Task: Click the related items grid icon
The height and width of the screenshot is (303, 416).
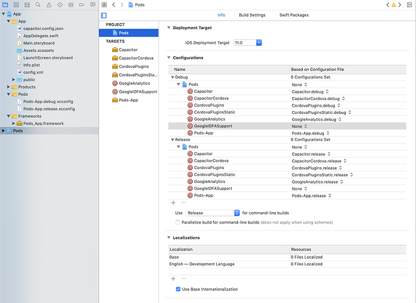Action: [104, 5]
